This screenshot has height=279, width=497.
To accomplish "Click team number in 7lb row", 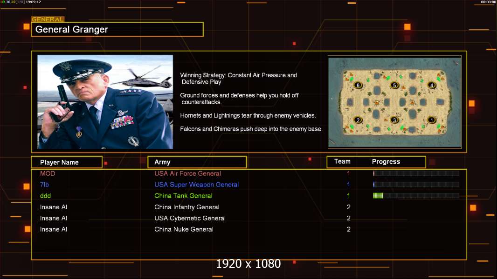I will [348, 185].
